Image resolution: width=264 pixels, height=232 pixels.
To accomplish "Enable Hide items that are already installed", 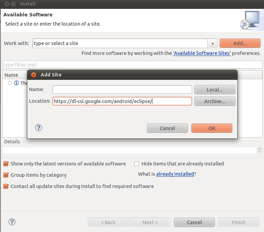I will coord(137,164).
